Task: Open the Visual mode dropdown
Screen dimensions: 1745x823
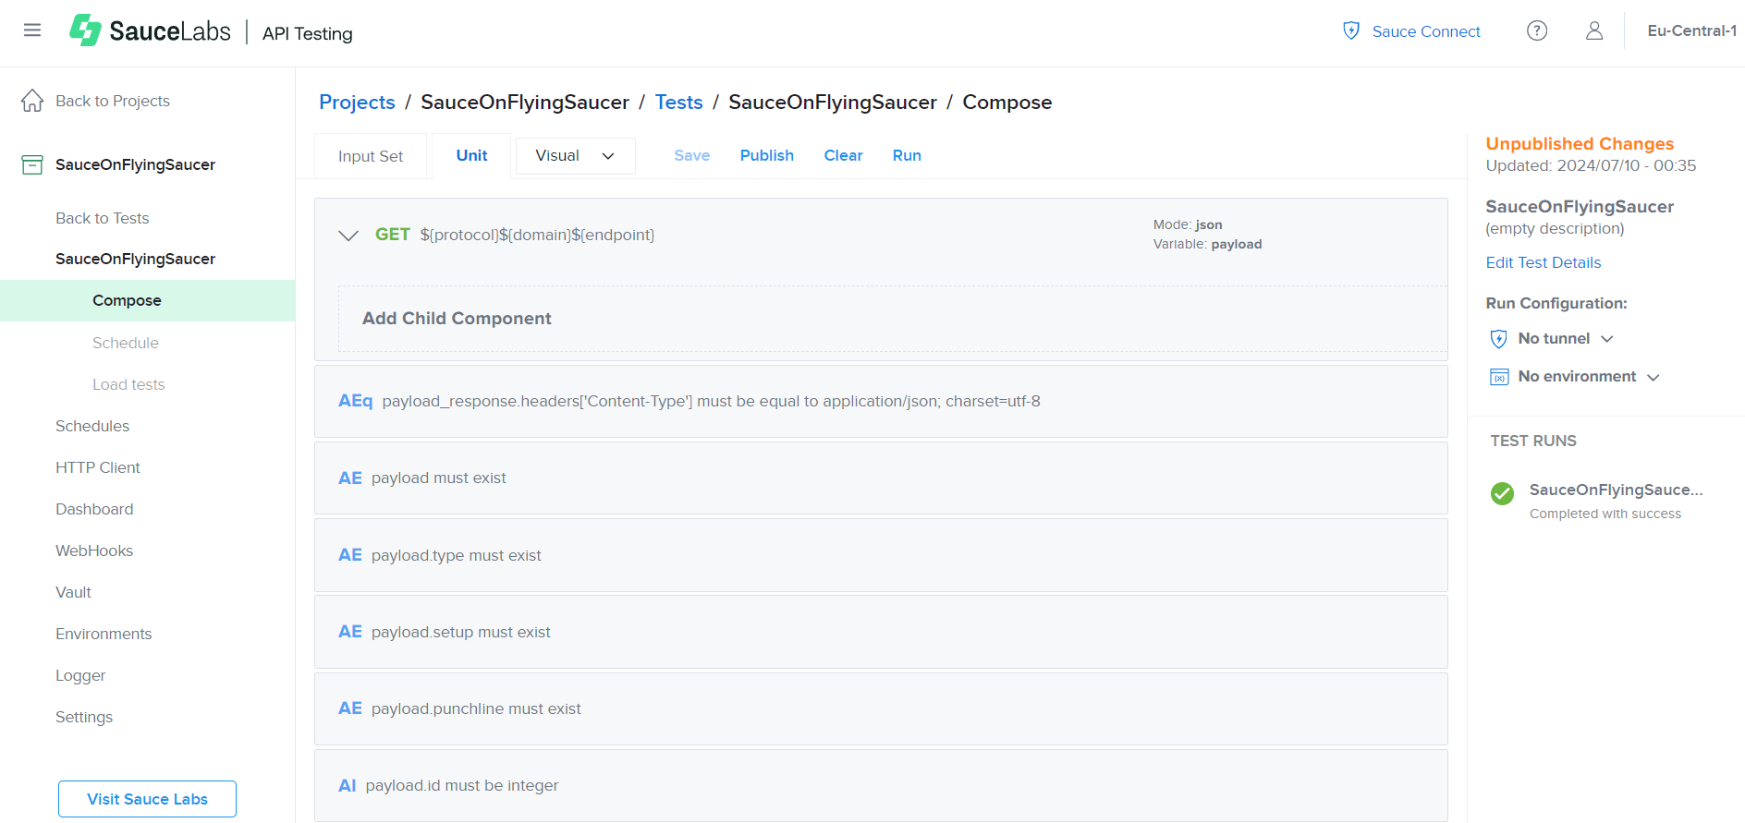Action: pos(575,156)
